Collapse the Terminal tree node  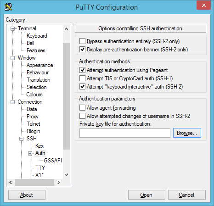click(x=13, y=28)
